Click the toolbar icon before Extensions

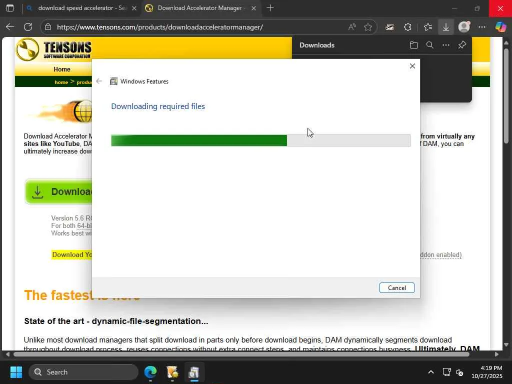389,27
